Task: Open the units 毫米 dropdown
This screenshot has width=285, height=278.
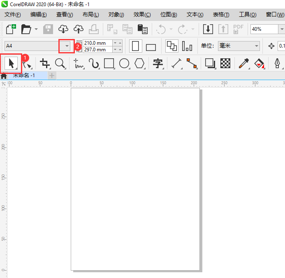Action: (256, 46)
